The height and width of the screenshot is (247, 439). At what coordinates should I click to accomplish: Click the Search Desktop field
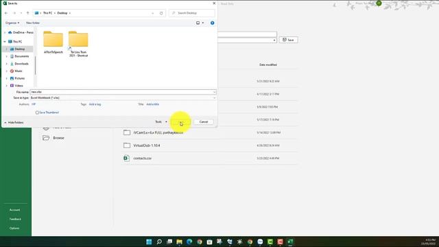point(192,13)
